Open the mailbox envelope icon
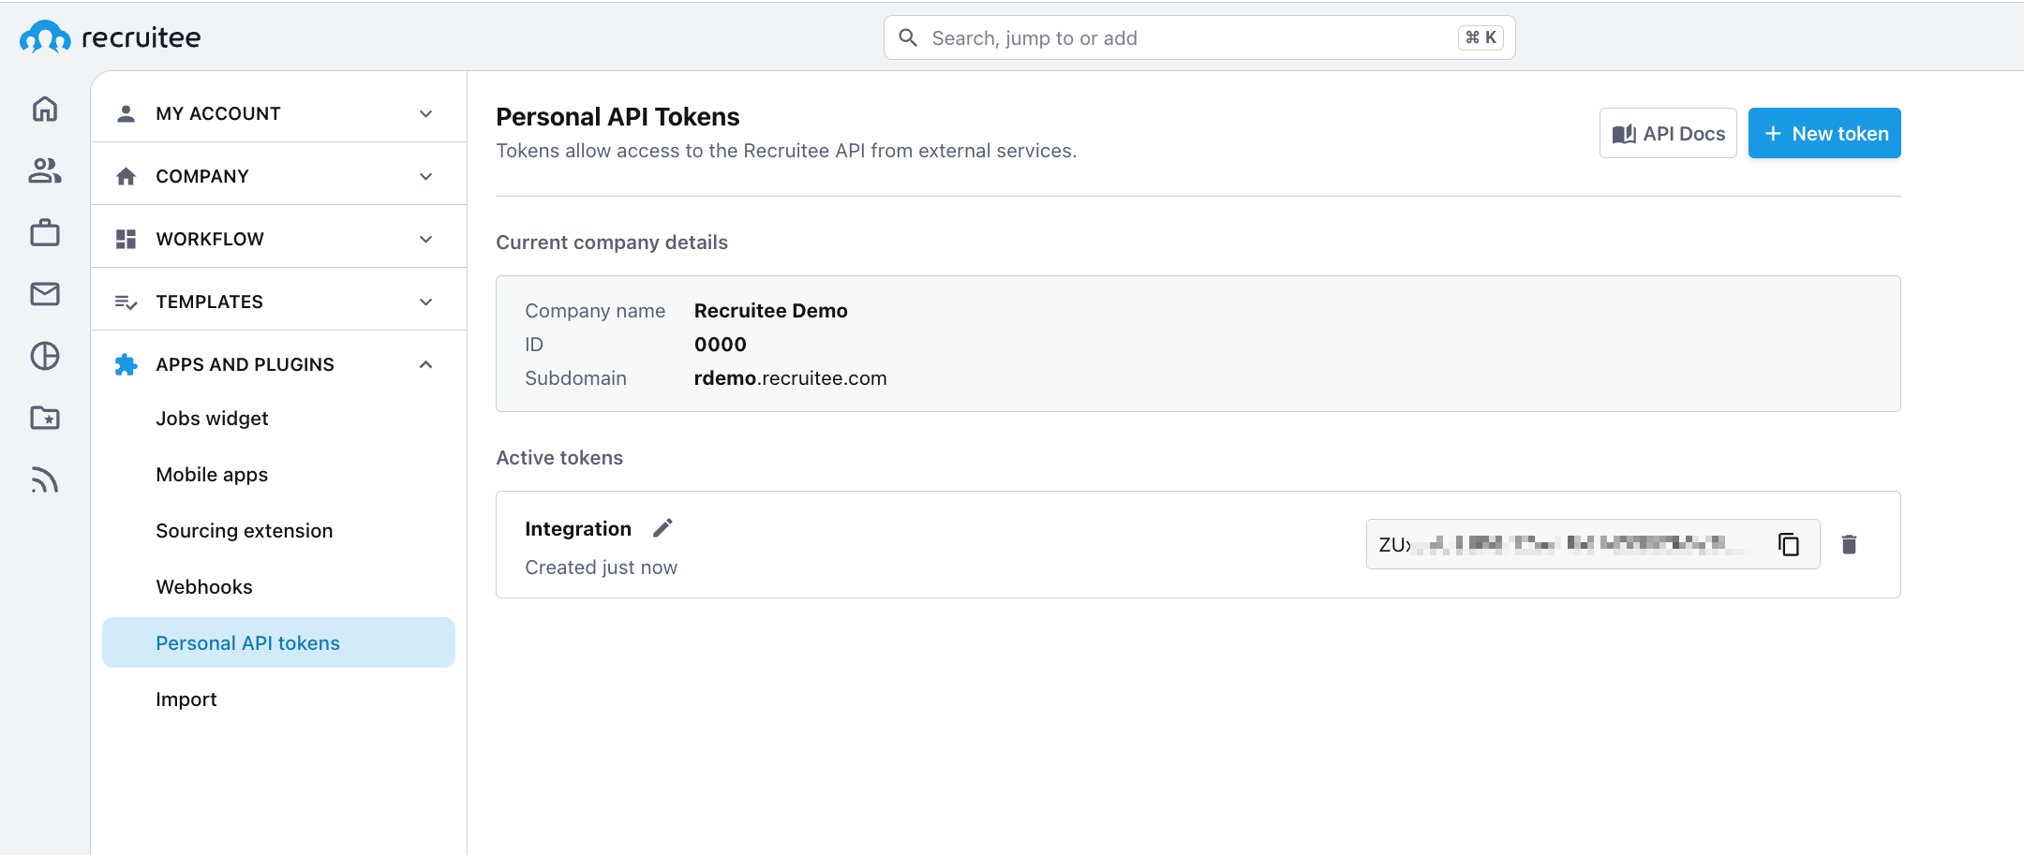The width and height of the screenshot is (2024, 855). click(45, 294)
